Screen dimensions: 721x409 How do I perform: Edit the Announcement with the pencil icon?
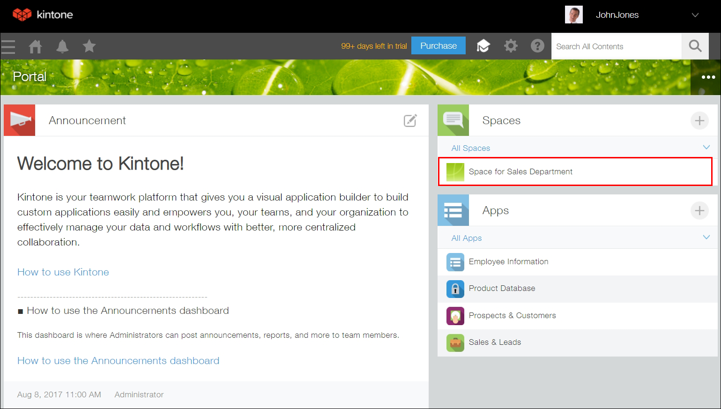(x=410, y=120)
